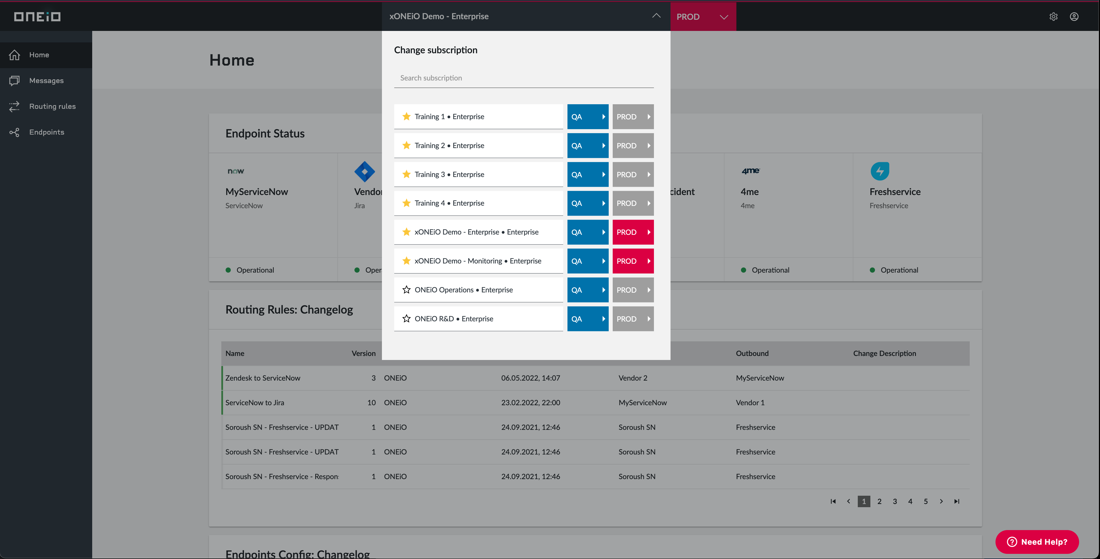Open the settings gear icon
Image resolution: width=1100 pixels, height=559 pixels.
click(x=1053, y=16)
